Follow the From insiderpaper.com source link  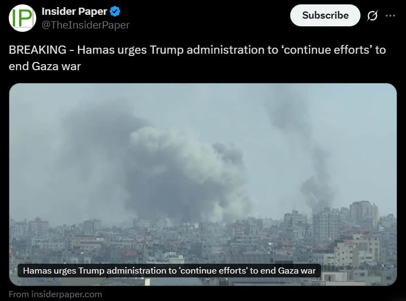click(x=55, y=294)
